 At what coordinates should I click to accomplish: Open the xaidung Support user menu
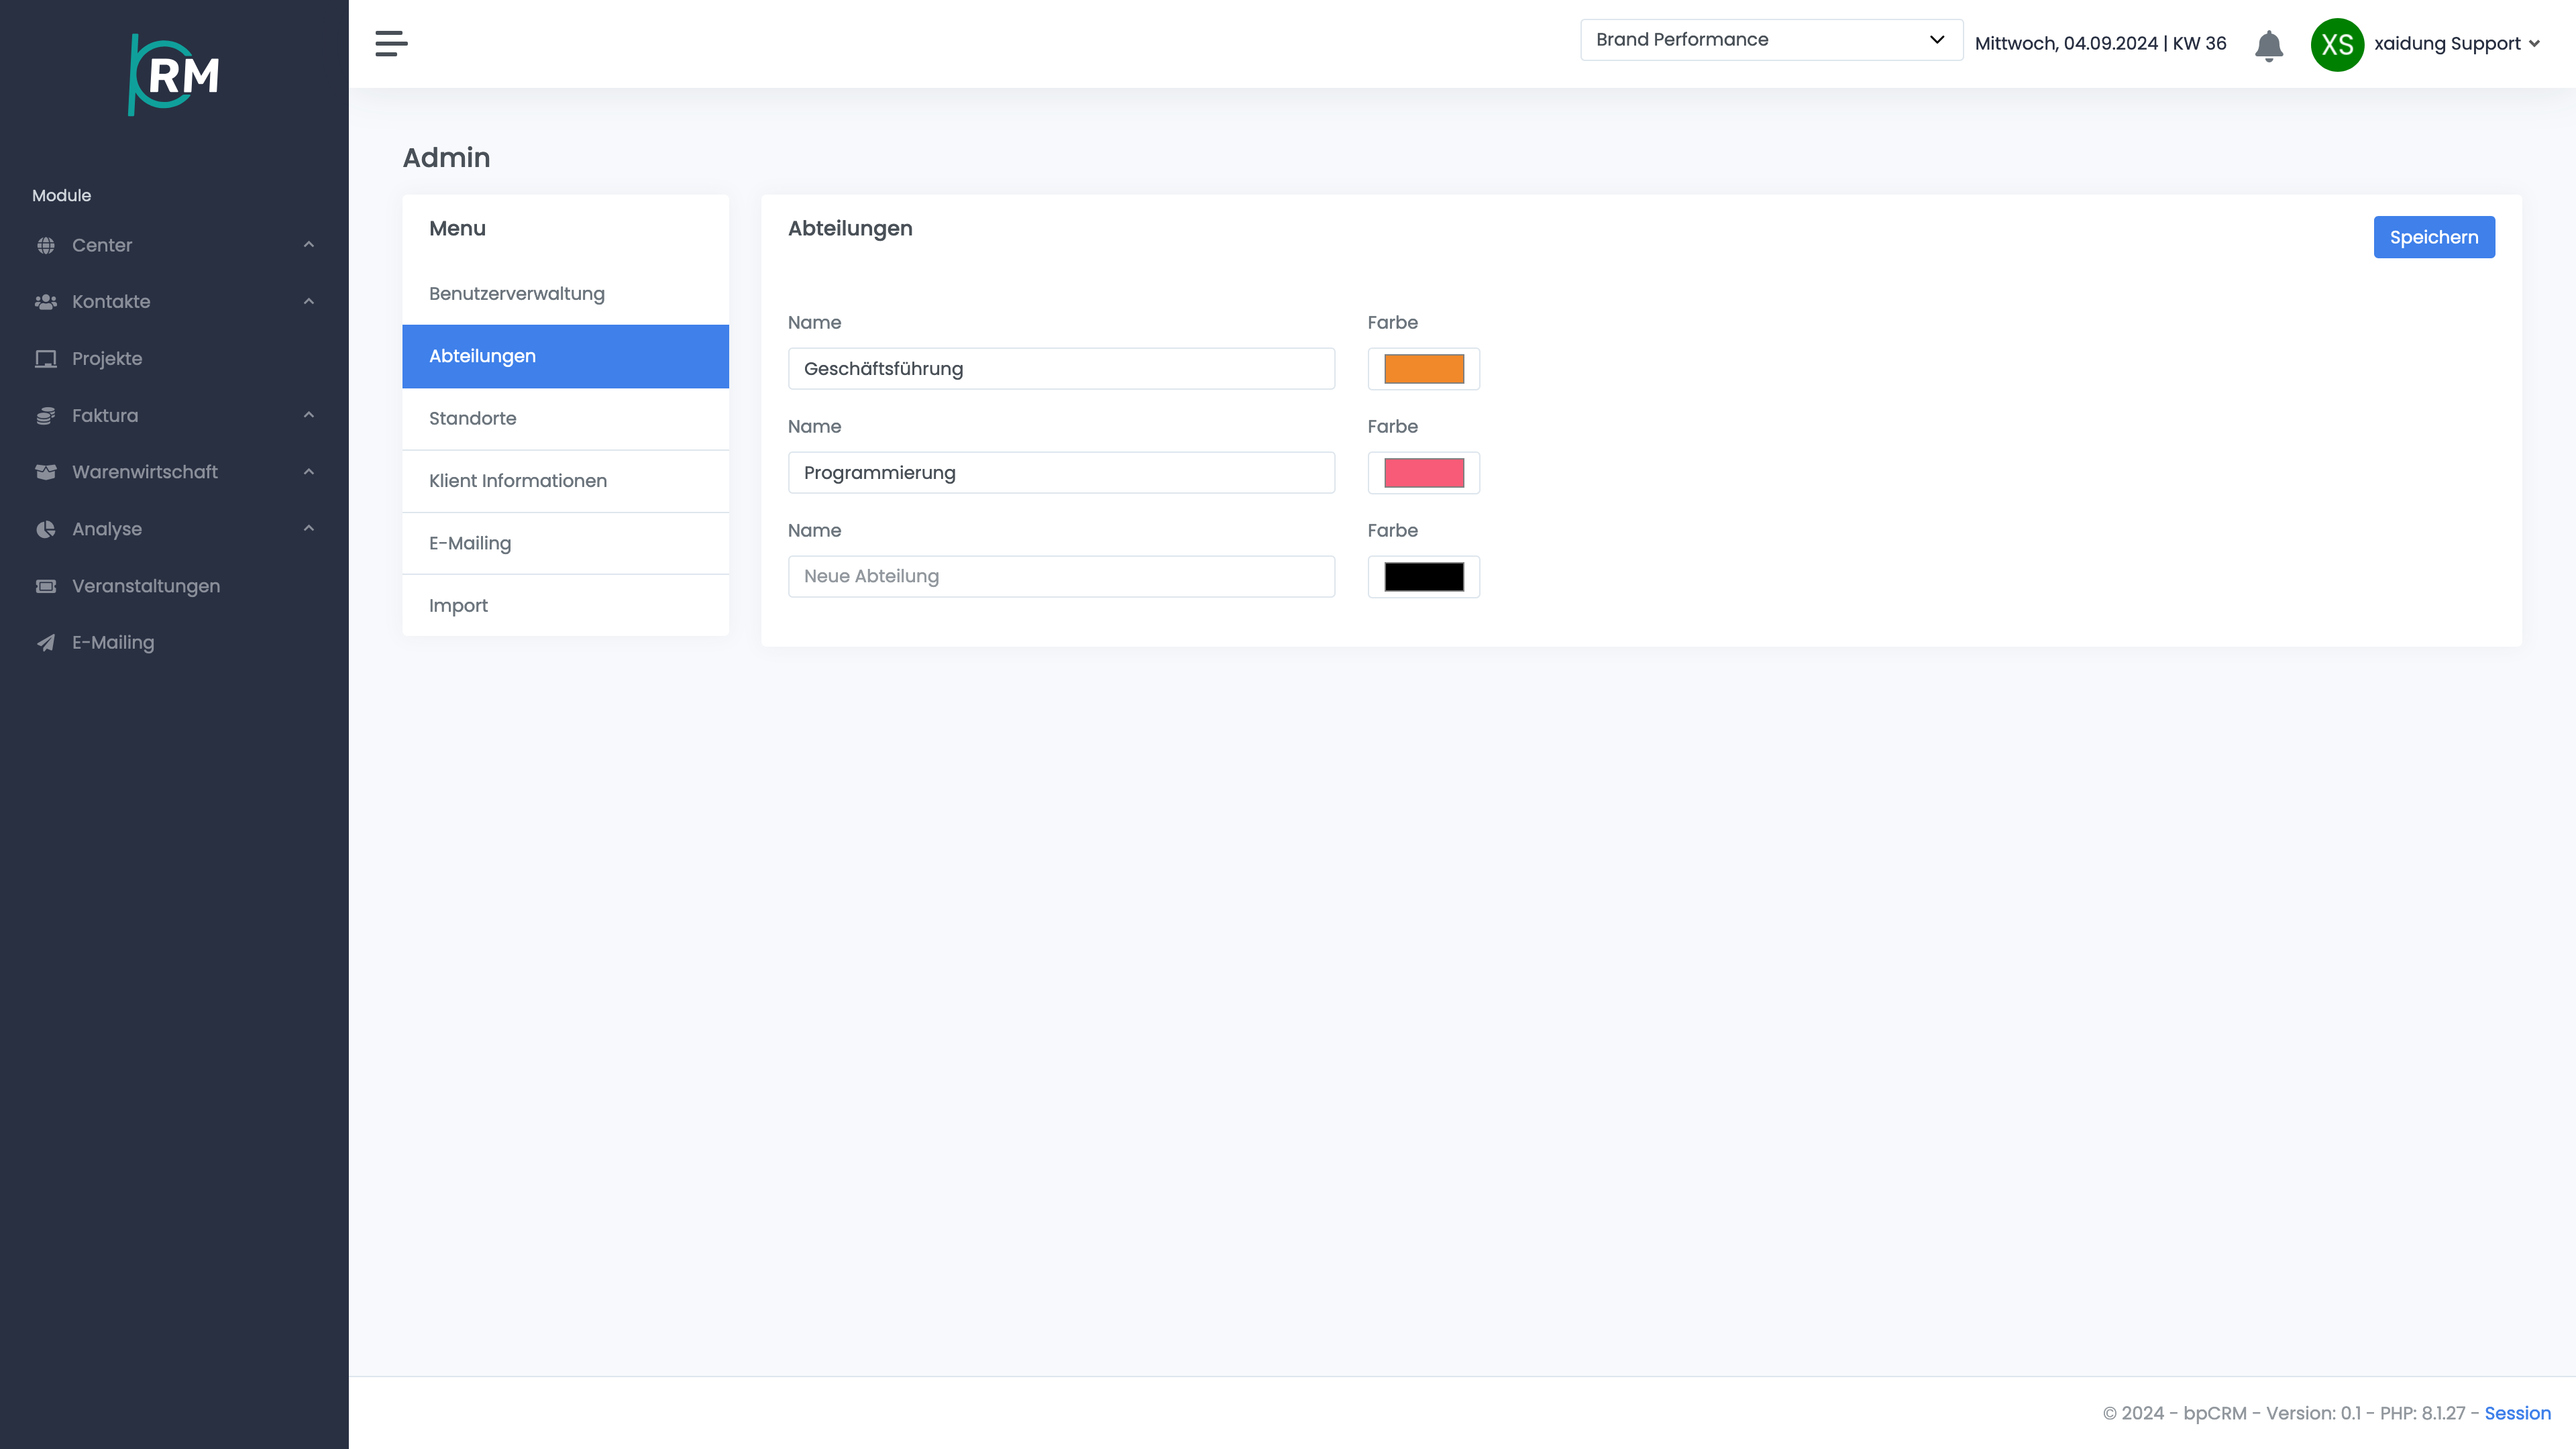point(2457,44)
